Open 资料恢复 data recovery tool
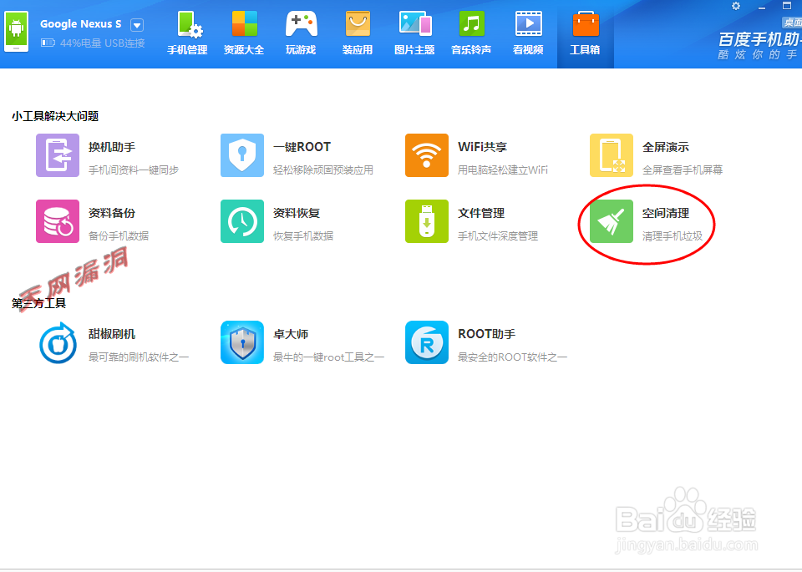 pyautogui.click(x=241, y=221)
